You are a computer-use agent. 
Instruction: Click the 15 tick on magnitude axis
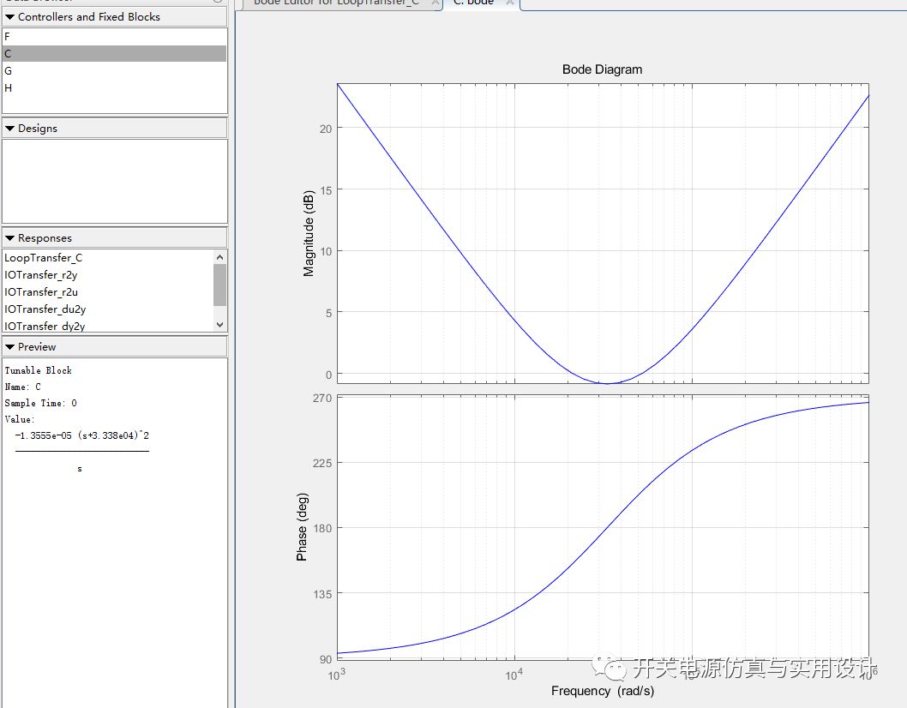coord(327,190)
